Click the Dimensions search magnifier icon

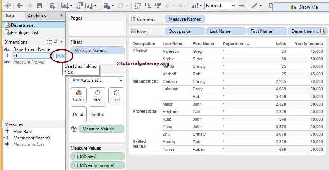[56, 42]
